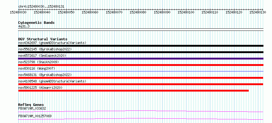Open variant nsv4108548 (gnomADStructuralVariants) label
The width and height of the screenshot is (272, 123).
pos(52,81)
